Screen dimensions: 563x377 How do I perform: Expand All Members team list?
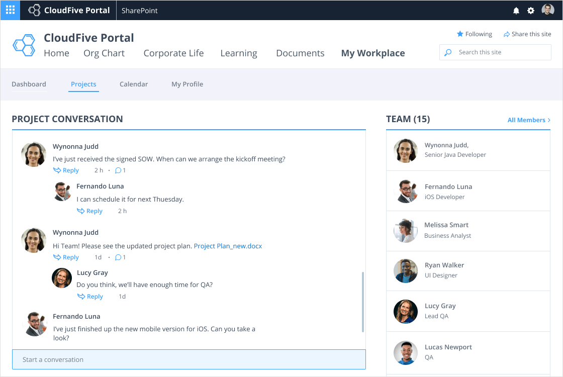pyautogui.click(x=529, y=120)
